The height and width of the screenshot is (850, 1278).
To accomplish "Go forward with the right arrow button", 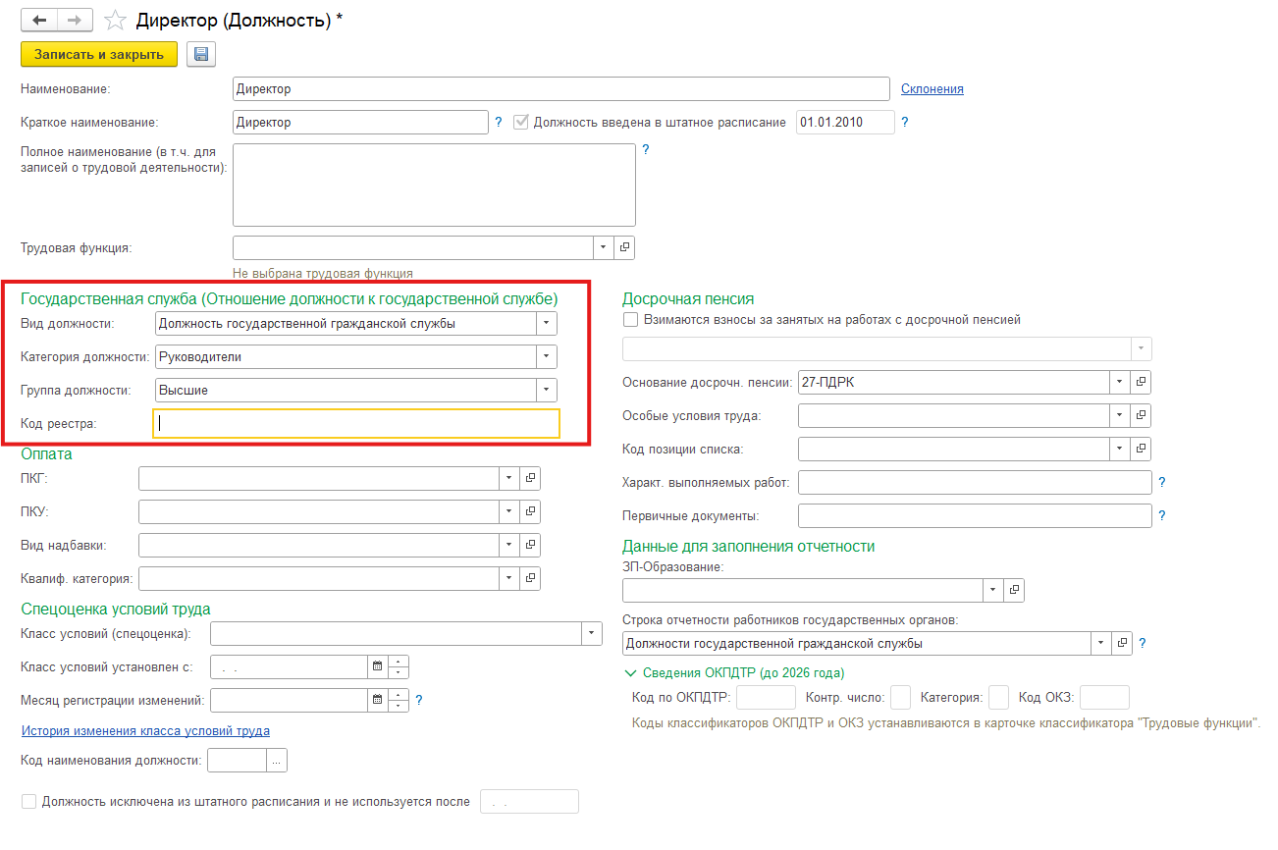I will (x=76, y=20).
